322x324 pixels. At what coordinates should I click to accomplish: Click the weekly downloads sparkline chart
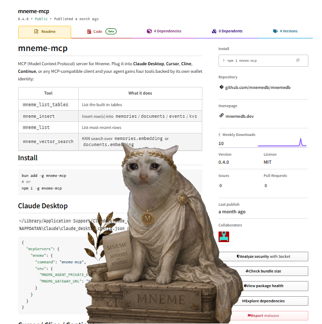click(x=282, y=143)
